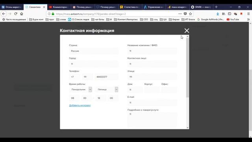Show site security padlock info
This screenshot has width=252, height=142.
click(x=53, y=14)
